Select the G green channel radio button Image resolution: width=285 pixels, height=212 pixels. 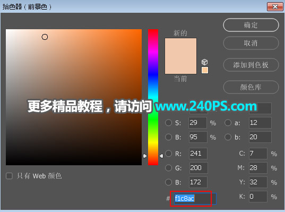(x=168, y=168)
